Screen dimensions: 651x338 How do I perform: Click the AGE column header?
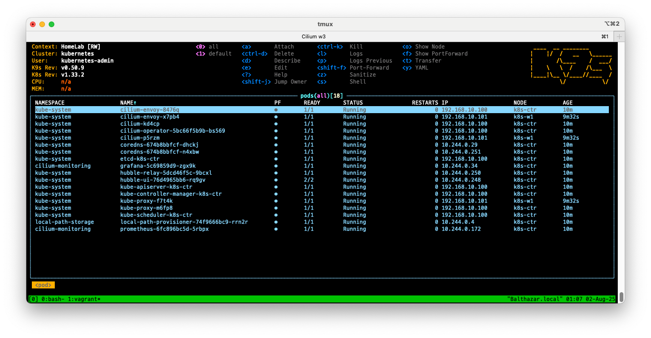[x=568, y=103]
